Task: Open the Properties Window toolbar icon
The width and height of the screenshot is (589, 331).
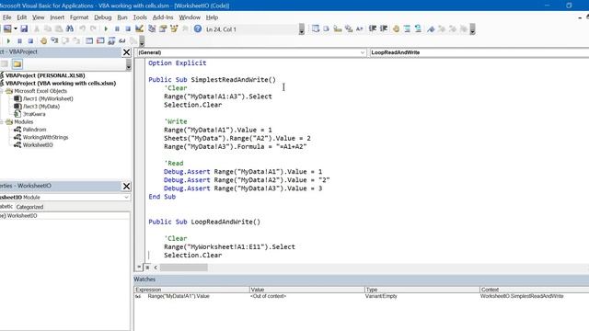Action: point(163,29)
